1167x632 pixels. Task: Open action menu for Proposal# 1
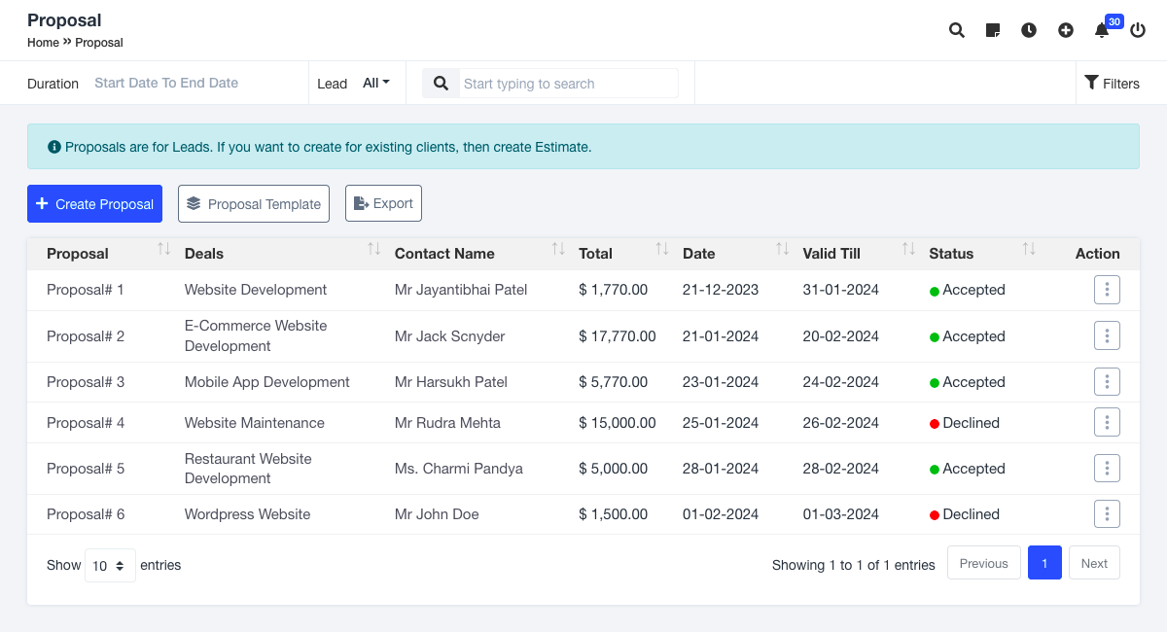click(x=1107, y=290)
